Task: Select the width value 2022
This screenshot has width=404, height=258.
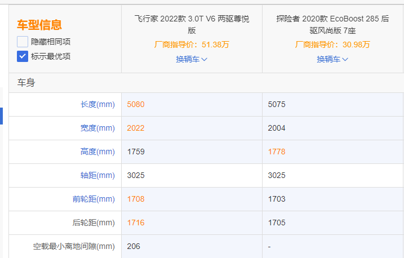Action: [x=136, y=128]
